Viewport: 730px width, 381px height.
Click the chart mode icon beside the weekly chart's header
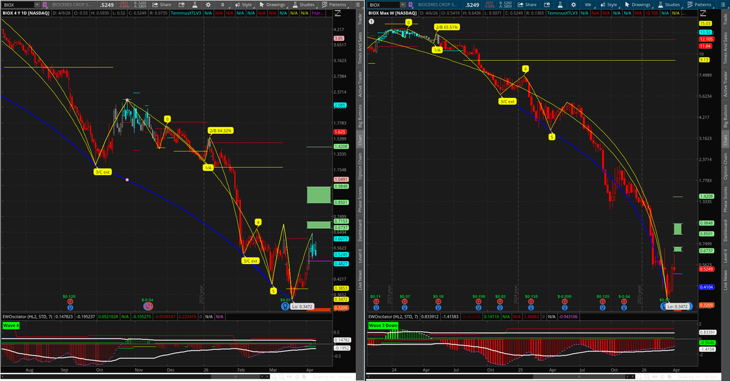pyautogui.click(x=702, y=13)
